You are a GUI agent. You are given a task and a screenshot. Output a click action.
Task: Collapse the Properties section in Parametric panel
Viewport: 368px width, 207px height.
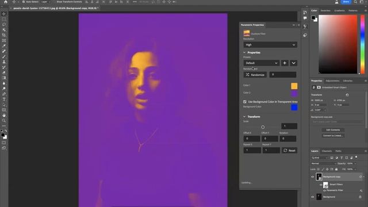point(244,52)
